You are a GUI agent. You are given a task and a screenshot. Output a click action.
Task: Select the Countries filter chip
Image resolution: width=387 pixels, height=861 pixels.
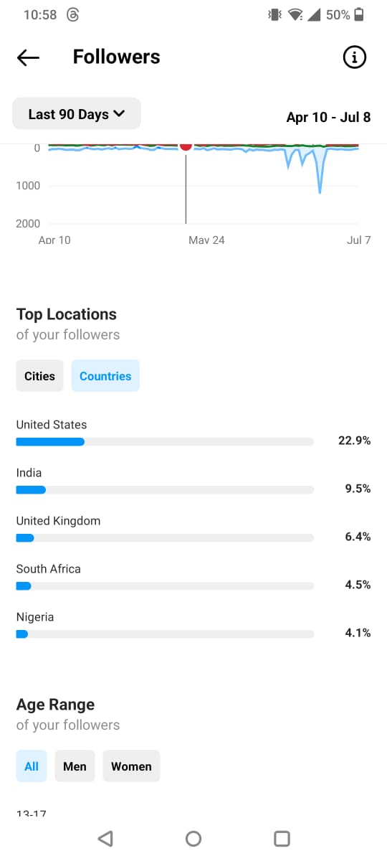tap(105, 376)
